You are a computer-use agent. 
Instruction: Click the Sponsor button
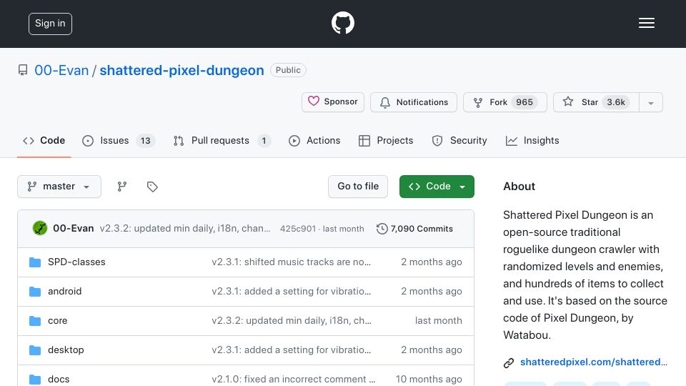(333, 102)
